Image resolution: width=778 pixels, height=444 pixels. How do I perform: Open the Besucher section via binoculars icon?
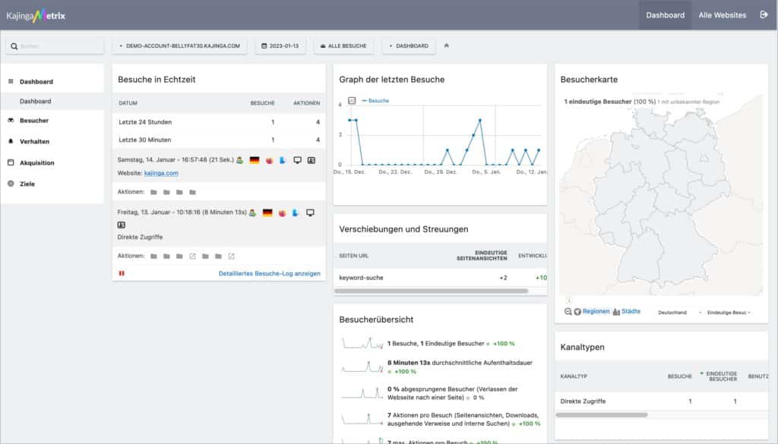tap(11, 121)
